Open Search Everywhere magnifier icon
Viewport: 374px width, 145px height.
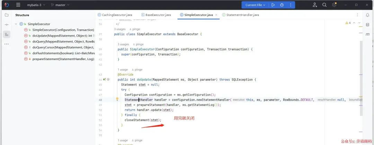pyautogui.click(x=324, y=5)
